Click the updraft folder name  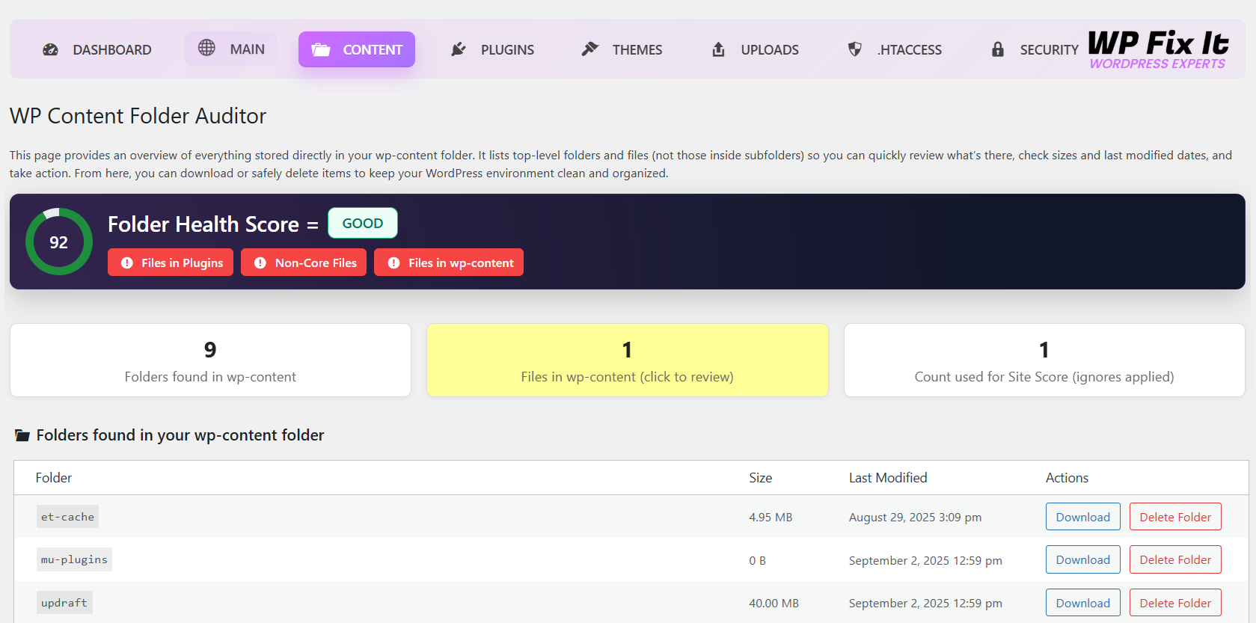(64, 603)
